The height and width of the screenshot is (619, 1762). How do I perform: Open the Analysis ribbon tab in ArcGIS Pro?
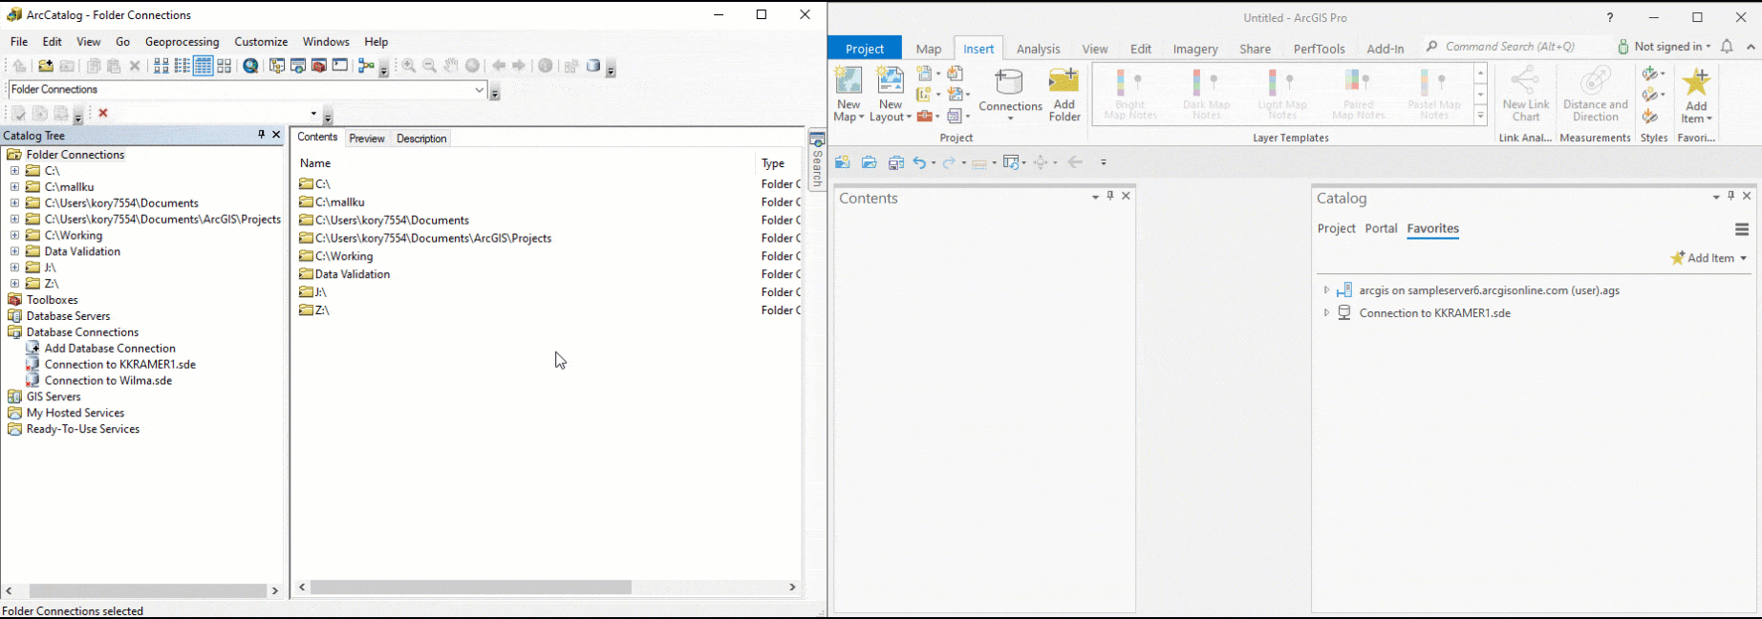coord(1038,49)
